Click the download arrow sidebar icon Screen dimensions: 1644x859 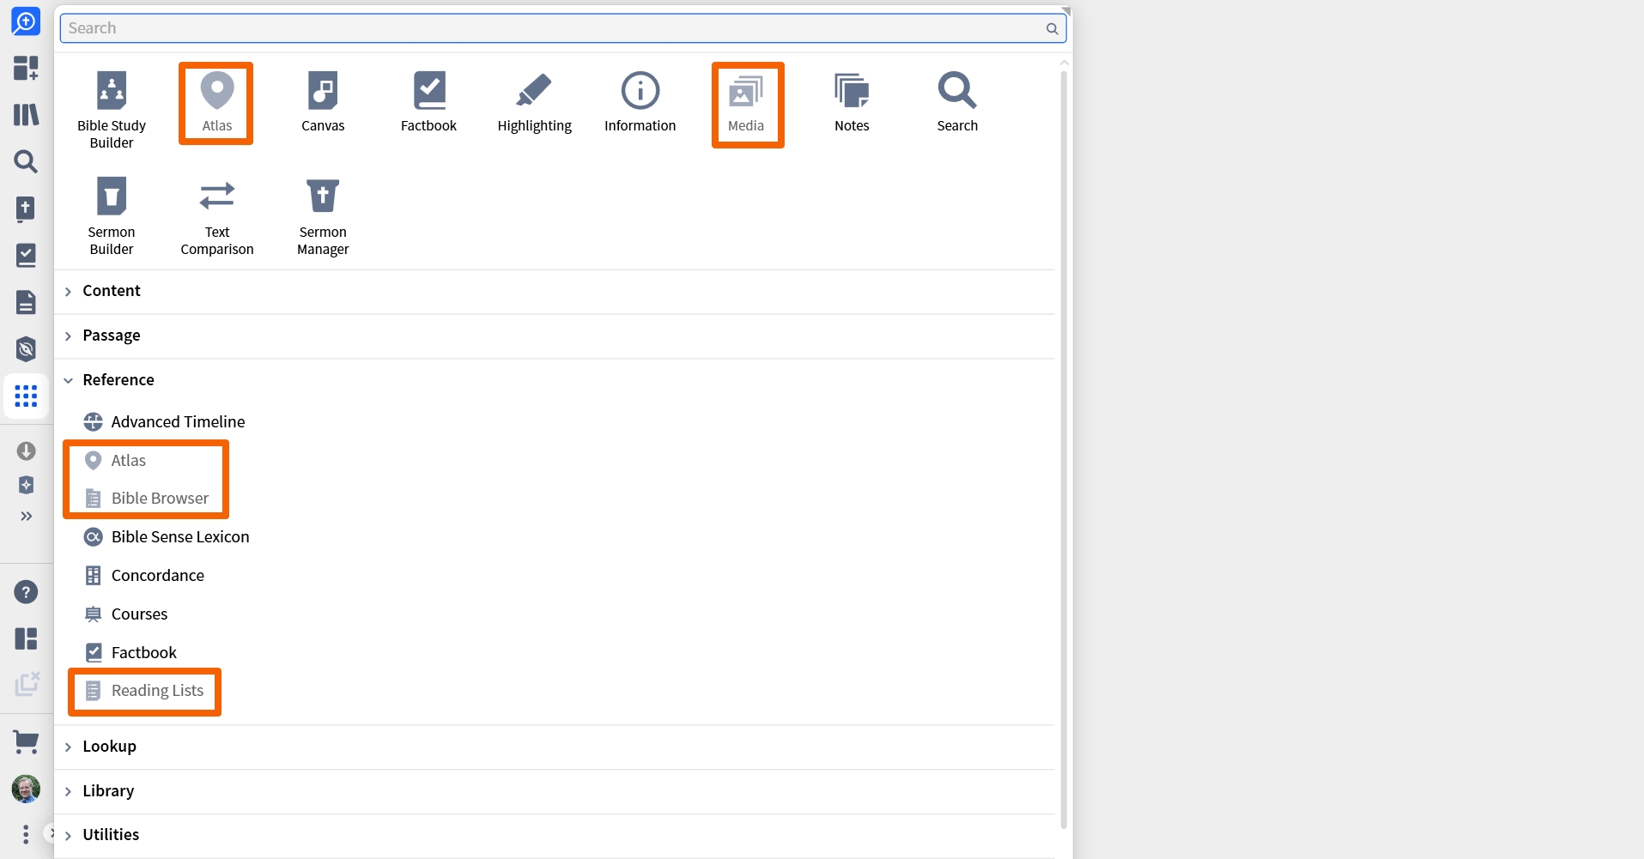pyautogui.click(x=26, y=451)
